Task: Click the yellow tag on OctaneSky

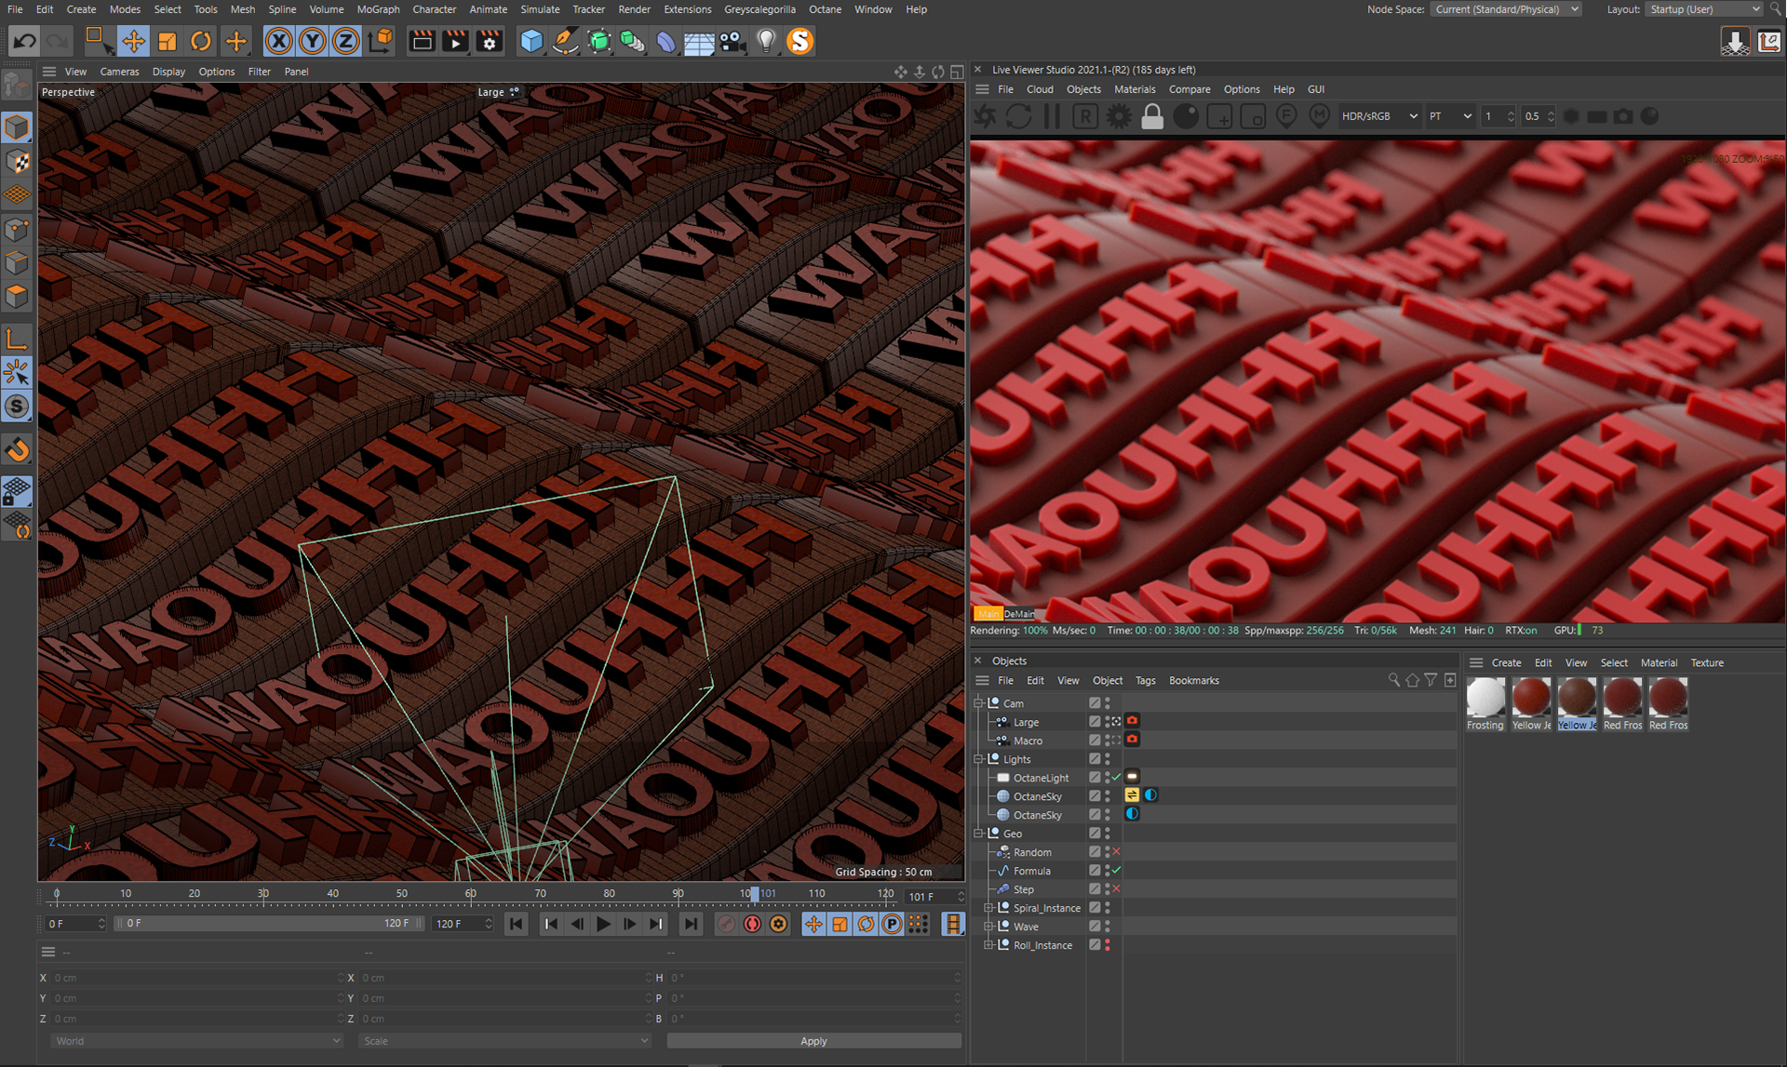Action: click(x=1132, y=795)
